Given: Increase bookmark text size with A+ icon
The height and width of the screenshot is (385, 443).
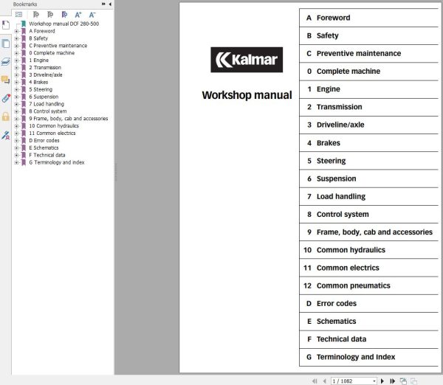Looking at the screenshot, I should 78,15.
